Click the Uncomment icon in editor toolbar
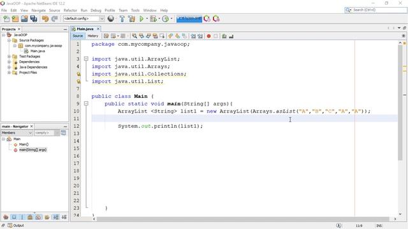The image size is (408, 229). click(x=231, y=36)
